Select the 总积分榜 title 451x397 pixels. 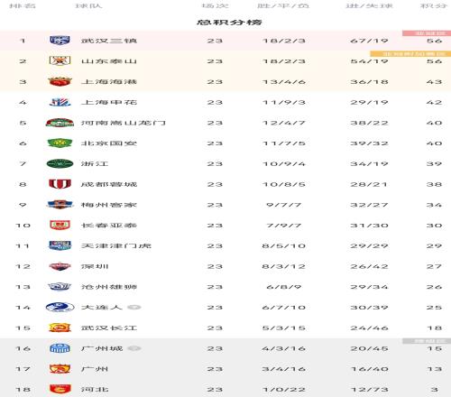pyautogui.click(x=229, y=23)
